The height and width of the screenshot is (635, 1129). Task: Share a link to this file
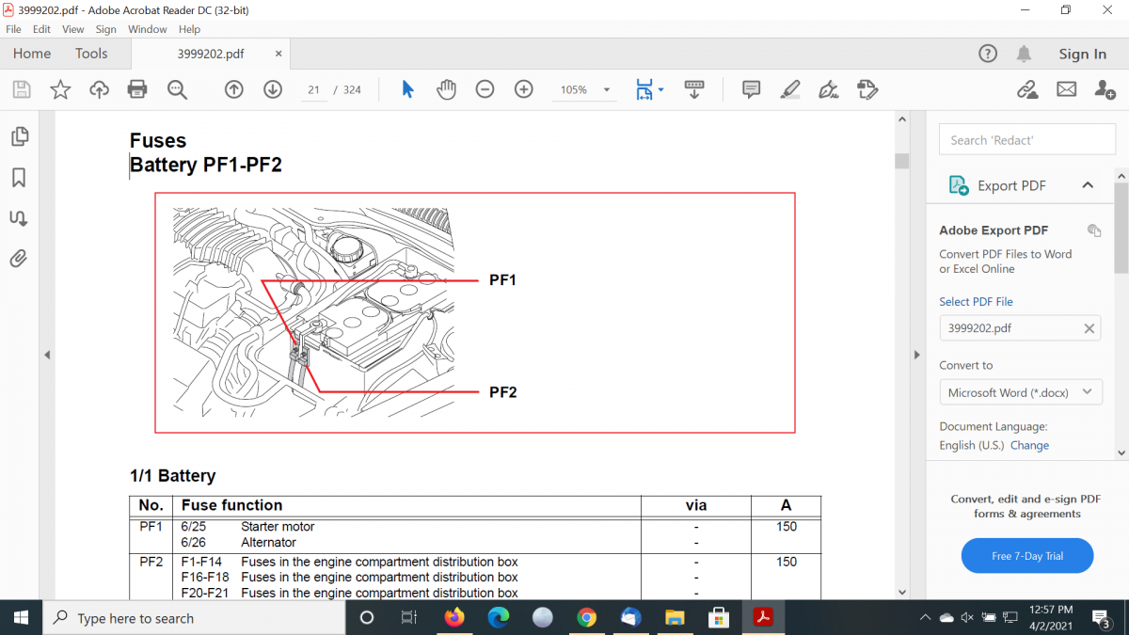click(1027, 89)
